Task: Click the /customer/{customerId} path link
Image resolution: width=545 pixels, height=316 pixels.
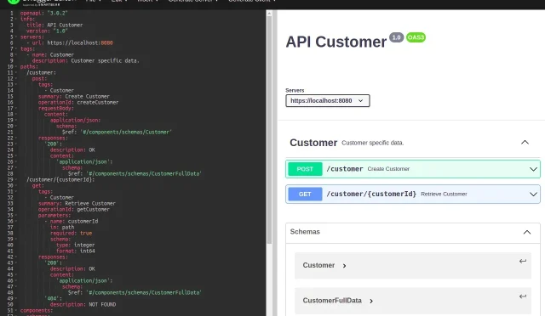Action: tap(371, 194)
